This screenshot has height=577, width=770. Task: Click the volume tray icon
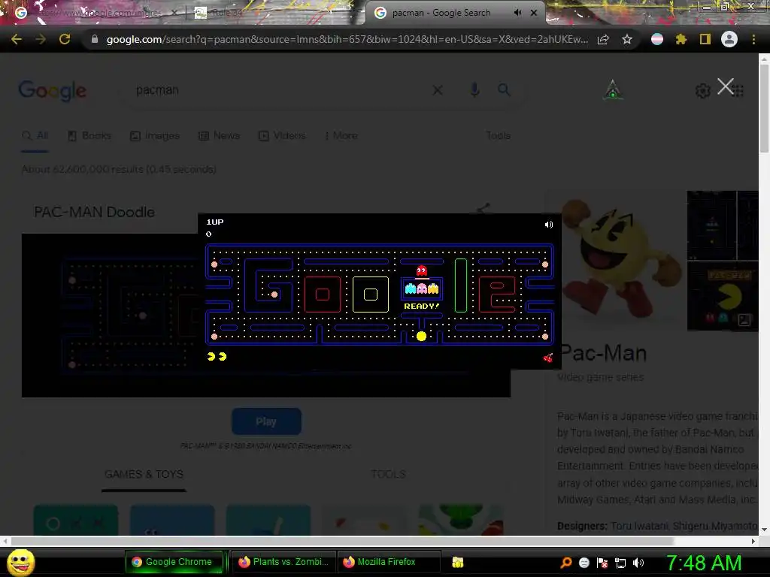[638, 563]
